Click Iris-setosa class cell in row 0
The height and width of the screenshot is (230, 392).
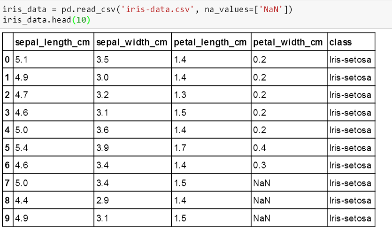[x=350, y=60]
